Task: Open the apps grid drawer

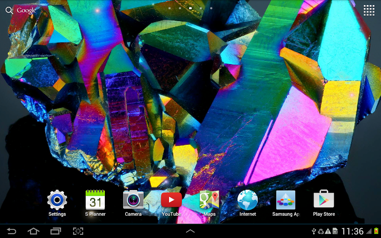Action: pos(369,10)
